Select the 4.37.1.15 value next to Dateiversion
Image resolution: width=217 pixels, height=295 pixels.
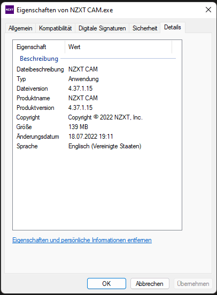click(81, 89)
